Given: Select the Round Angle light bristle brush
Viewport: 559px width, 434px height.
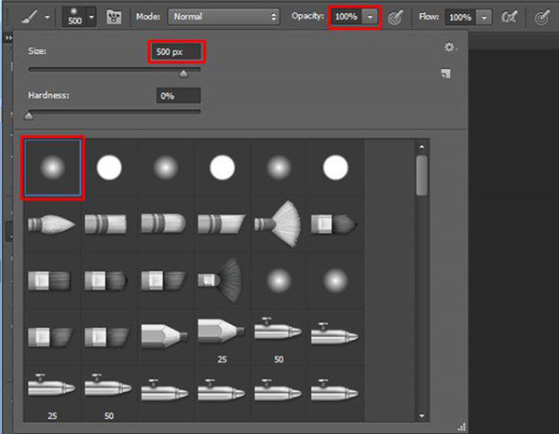Looking at the screenshot, I should click(222, 224).
